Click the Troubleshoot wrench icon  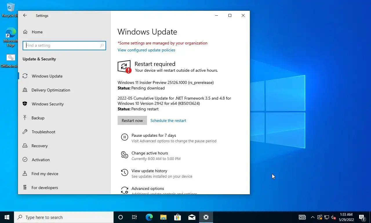coord(25,132)
